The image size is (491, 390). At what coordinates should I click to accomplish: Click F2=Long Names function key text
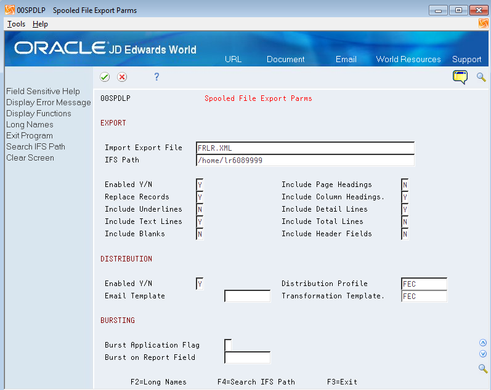click(158, 382)
